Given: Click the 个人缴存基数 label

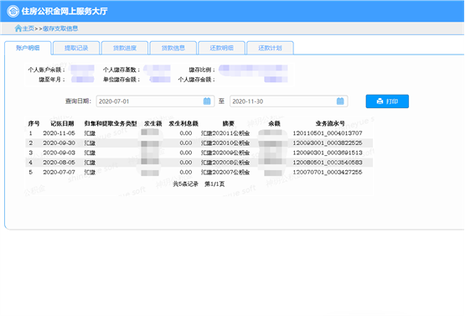Looking at the screenshot, I should click(121, 70).
